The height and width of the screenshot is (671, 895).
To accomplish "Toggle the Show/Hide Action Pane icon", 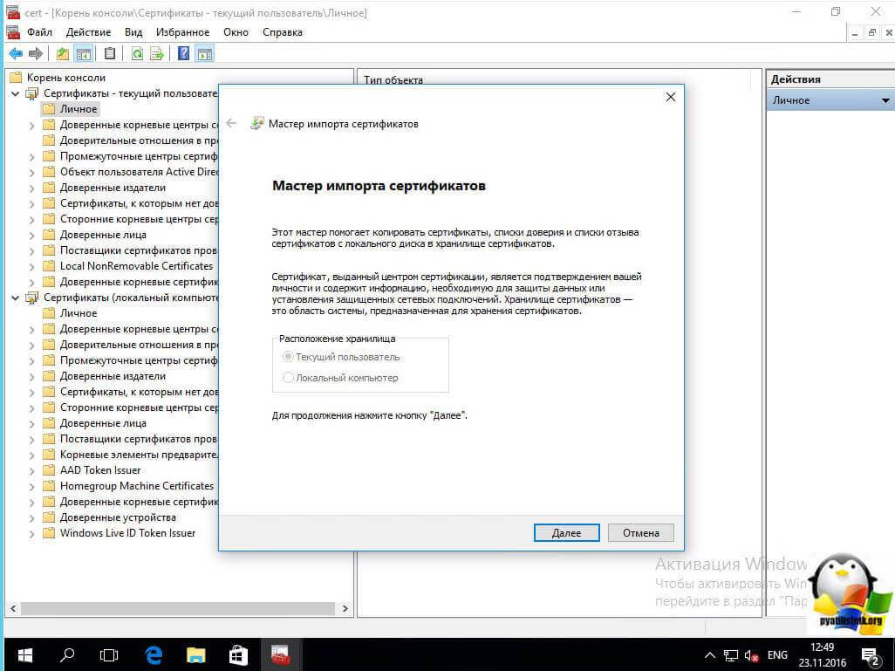I will [203, 54].
